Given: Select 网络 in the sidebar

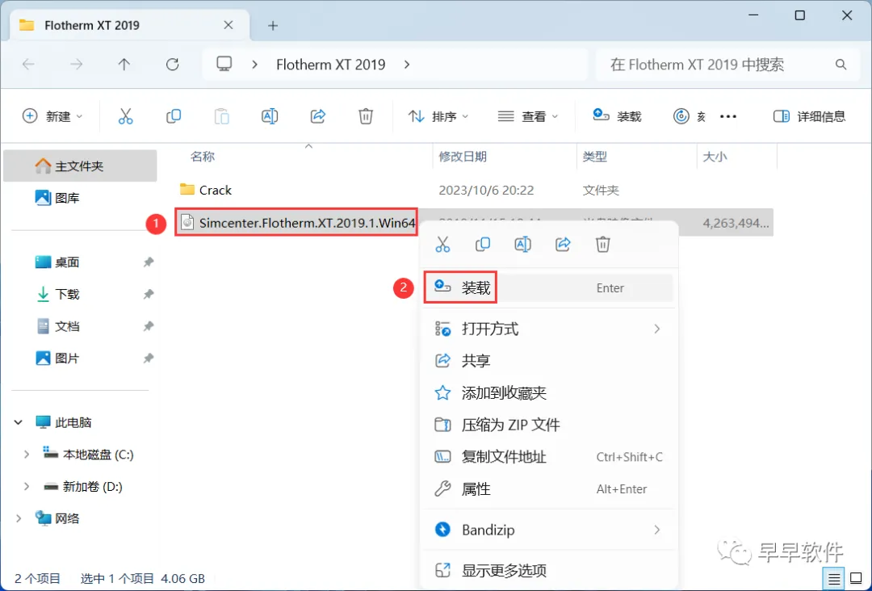Looking at the screenshot, I should coord(57,518).
